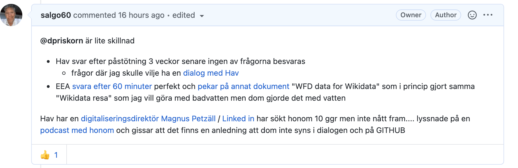Click the "16 hours ago" timestamp
This screenshot has width=518, height=168.
[141, 15]
